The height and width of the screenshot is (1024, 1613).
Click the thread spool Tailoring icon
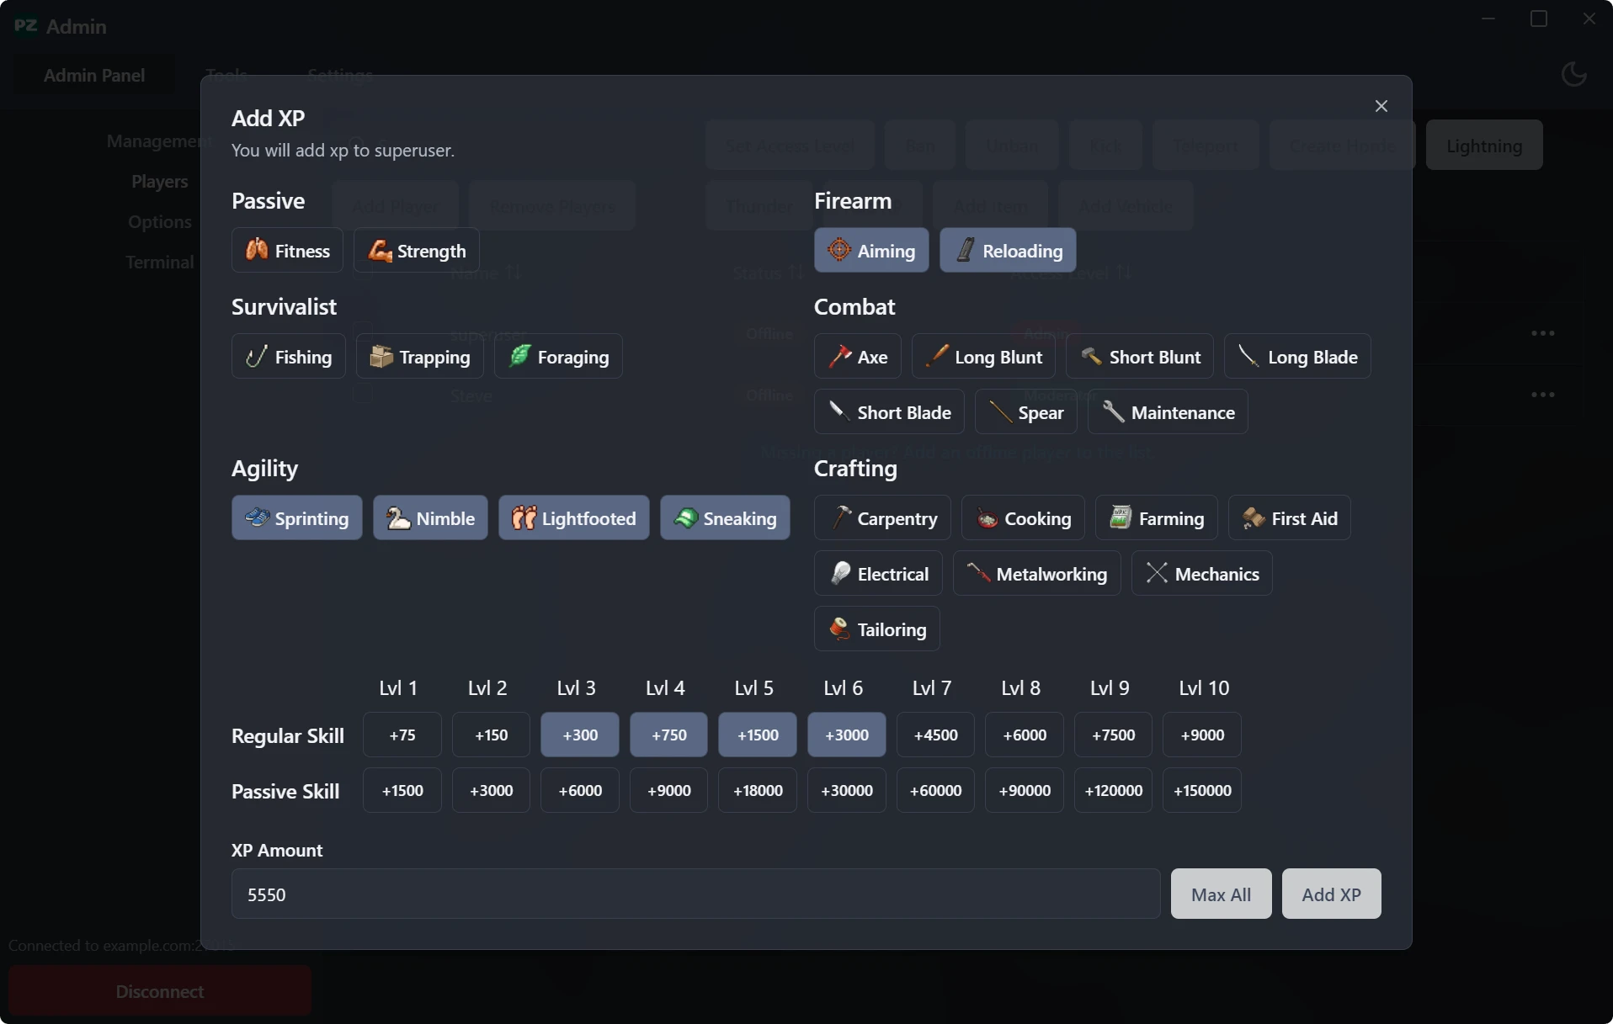pyautogui.click(x=839, y=629)
